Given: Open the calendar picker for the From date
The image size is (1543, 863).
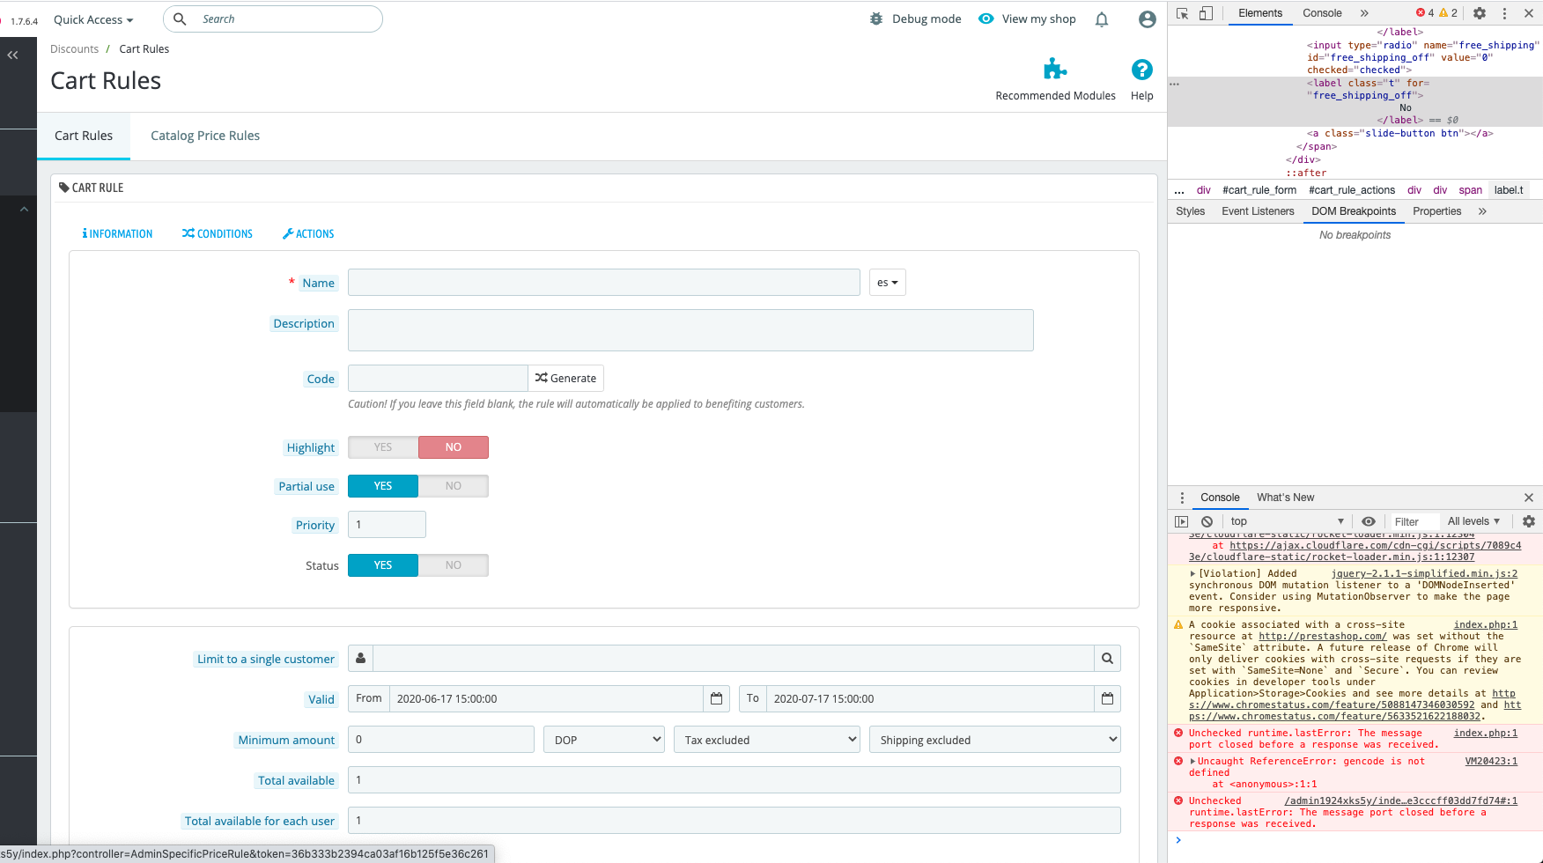Looking at the screenshot, I should [716, 698].
